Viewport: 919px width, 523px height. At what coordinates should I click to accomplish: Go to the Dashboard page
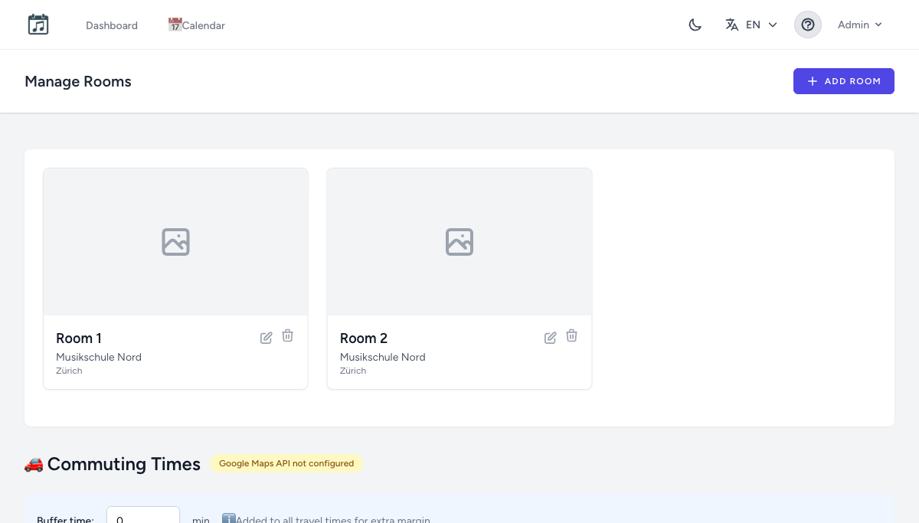[112, 25]
